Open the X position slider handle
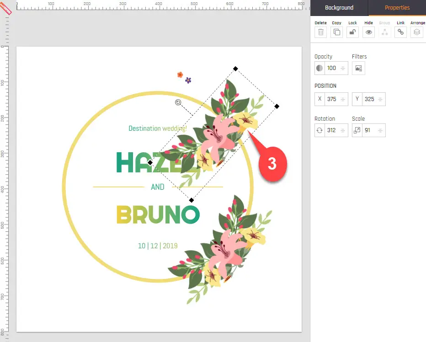The height and width of the screenshot is (342, 426). pos(343,99)
